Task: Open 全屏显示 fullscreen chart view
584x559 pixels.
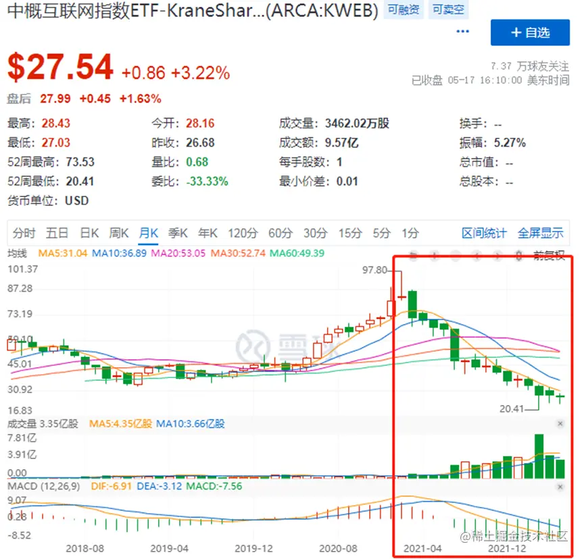Action: pos(541,233)
